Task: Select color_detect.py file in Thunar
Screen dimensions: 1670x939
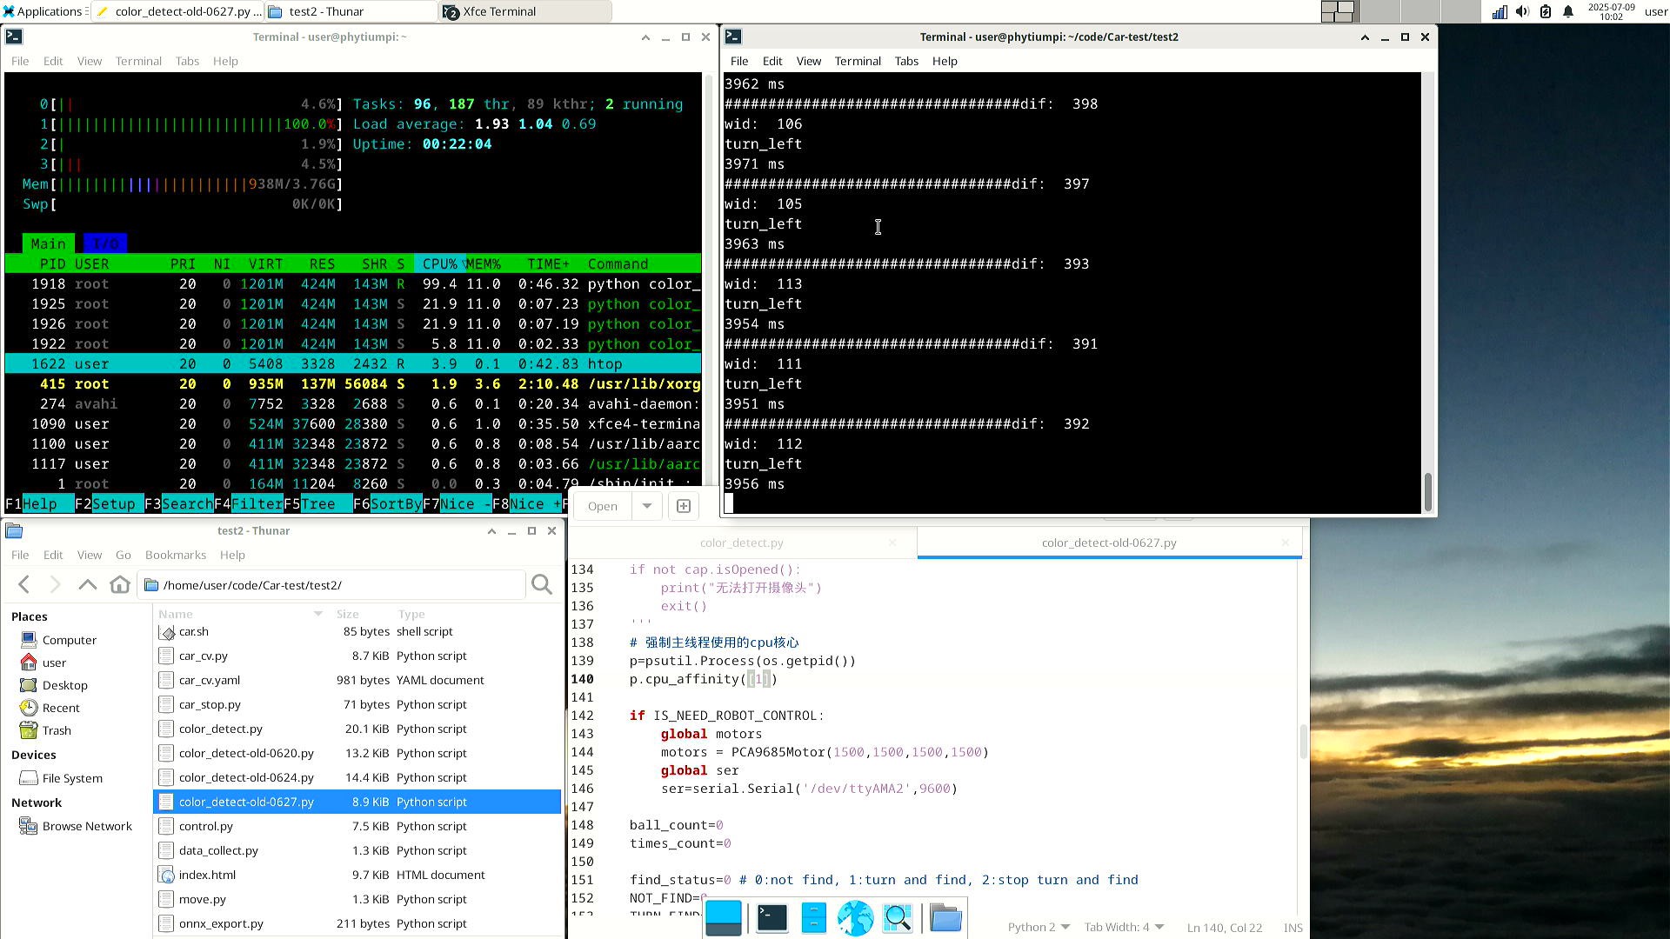Action: click(x=220, y=729)
